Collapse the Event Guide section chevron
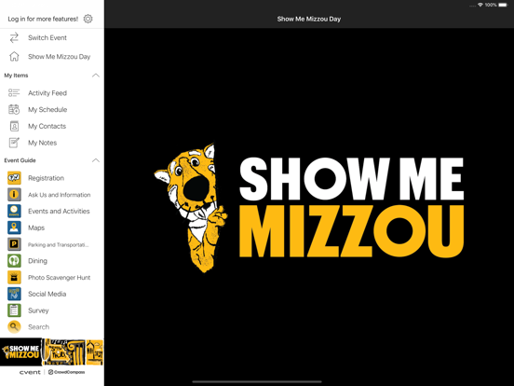The image size is (514, 386). pyautogui.click(x=96, y=160)
